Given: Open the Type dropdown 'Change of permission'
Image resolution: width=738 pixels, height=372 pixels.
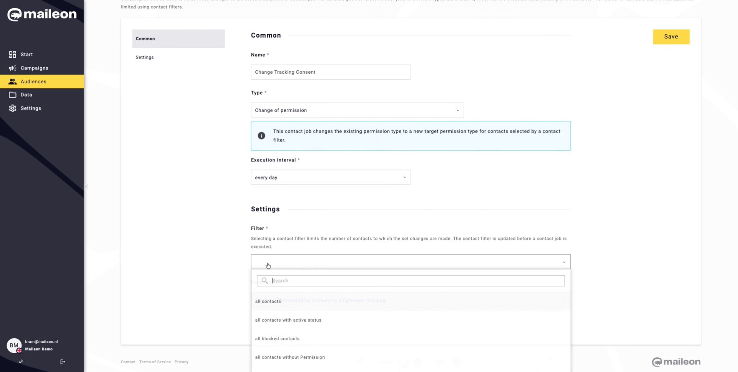Looking at the screenshot, I should pyautogui.click(x=357, y=110).
